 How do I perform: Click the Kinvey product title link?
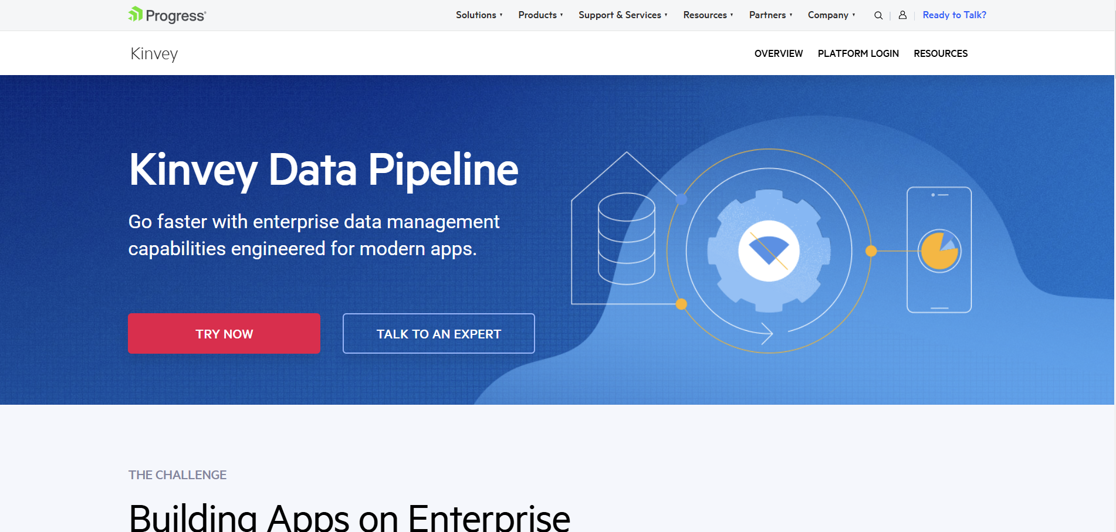[154, 53]
